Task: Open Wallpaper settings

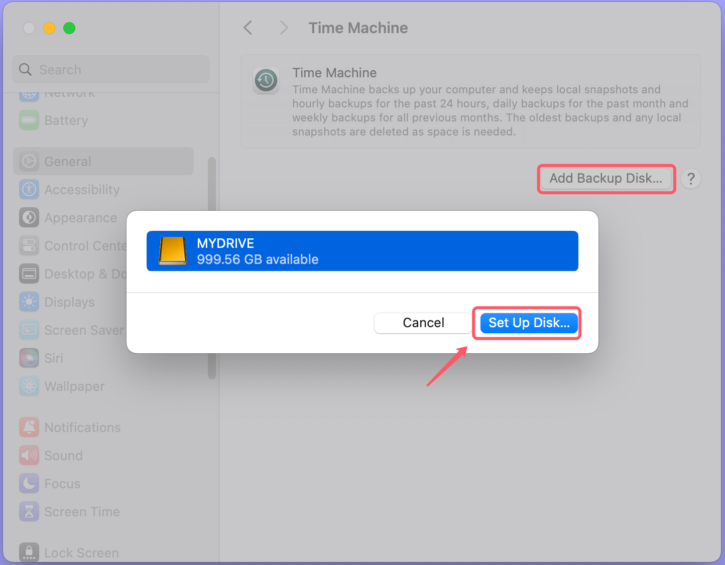Action: tap(74, 386)
